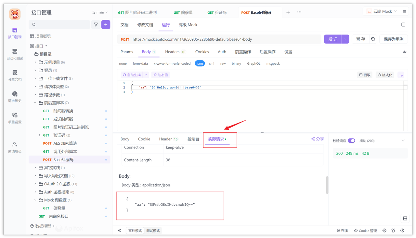Screen dimensions: 416x238
Task: Open the 控制台 response tab
Action: pos(193,139)
